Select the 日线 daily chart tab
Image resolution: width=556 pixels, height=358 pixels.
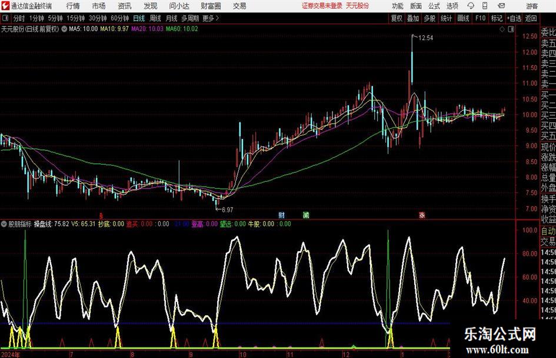tap(139, 18)
